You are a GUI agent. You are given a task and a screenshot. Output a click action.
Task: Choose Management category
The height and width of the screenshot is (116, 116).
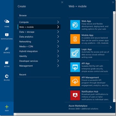pos(39,66)
